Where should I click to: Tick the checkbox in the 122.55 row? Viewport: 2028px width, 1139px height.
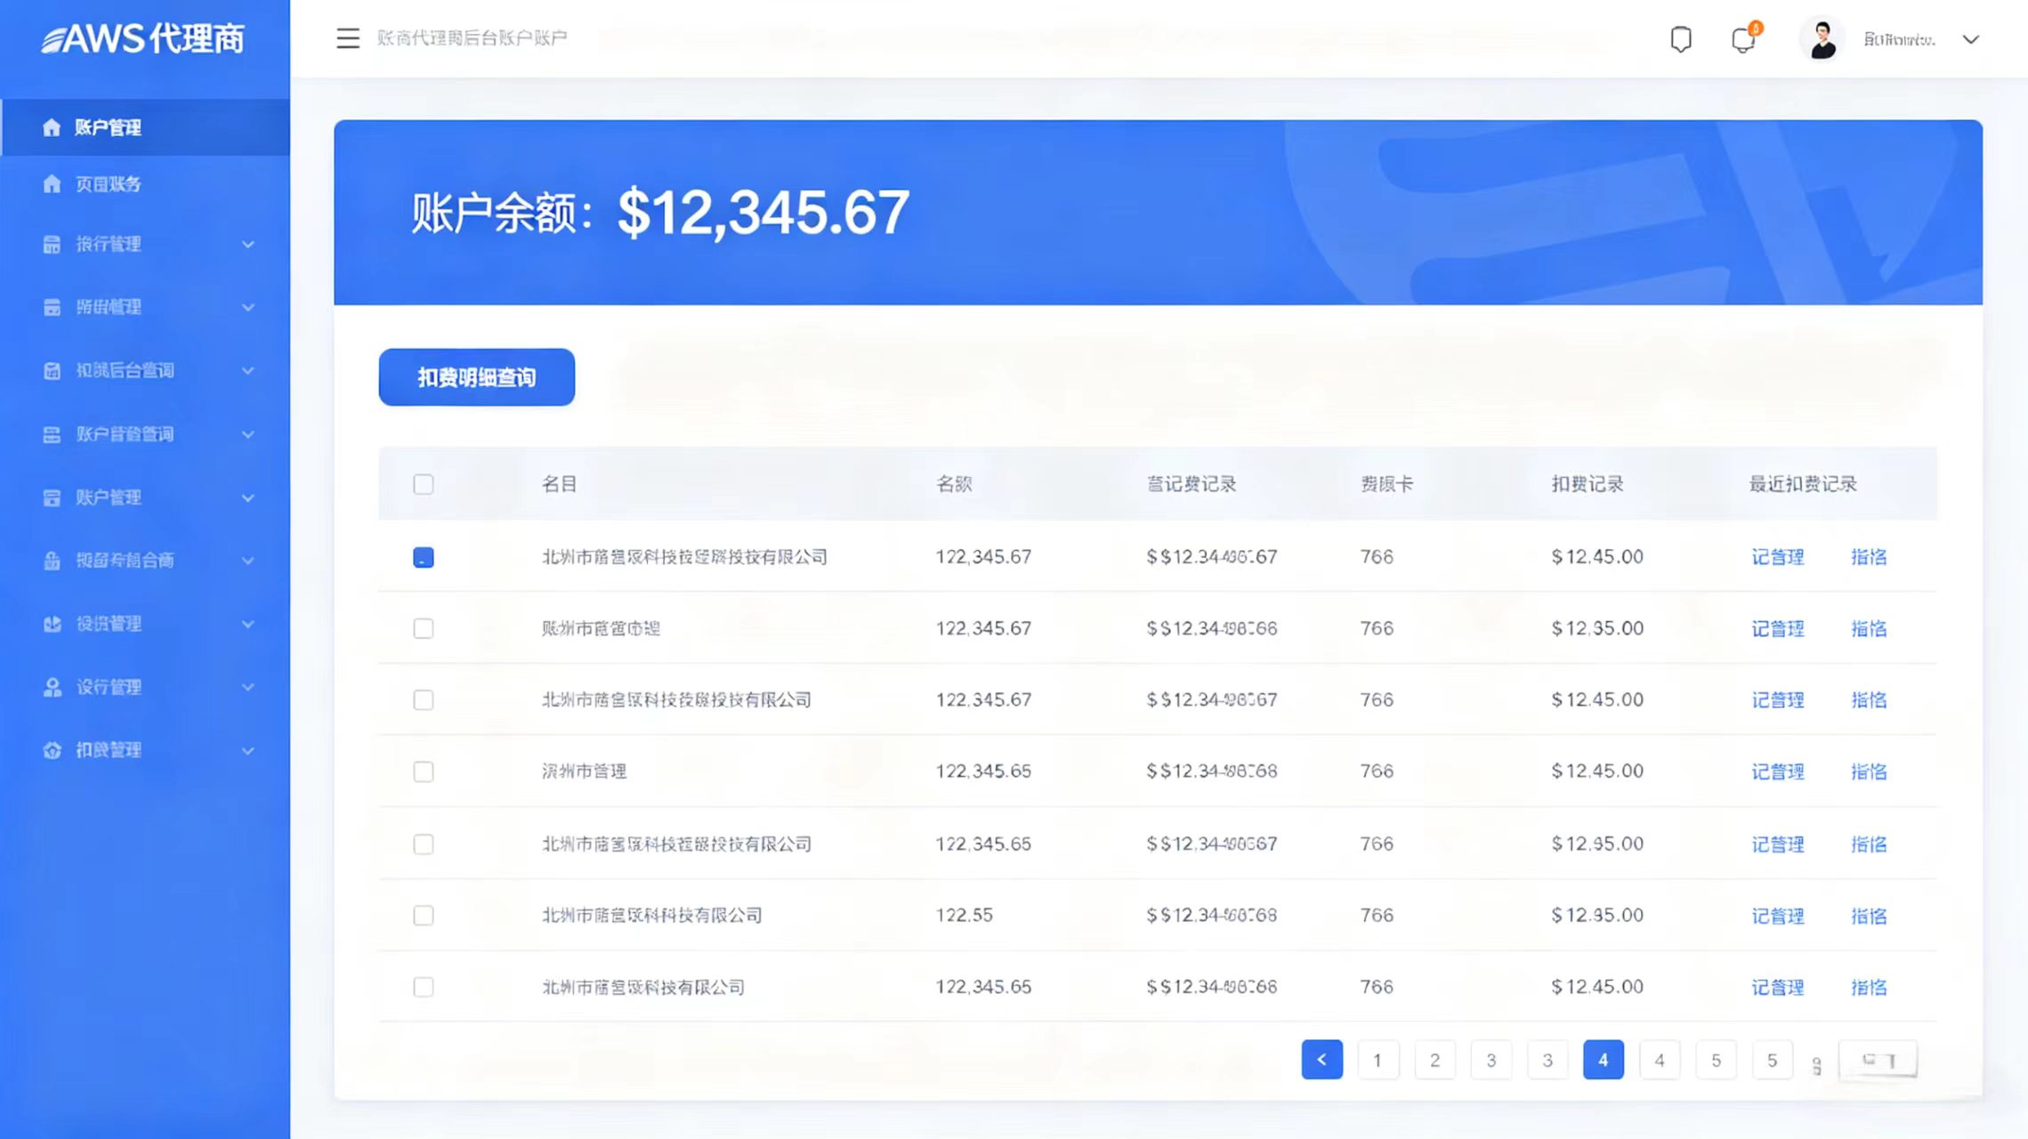(424, 916)
